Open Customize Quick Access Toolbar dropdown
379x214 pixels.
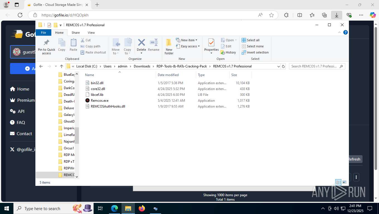[60, 25]
